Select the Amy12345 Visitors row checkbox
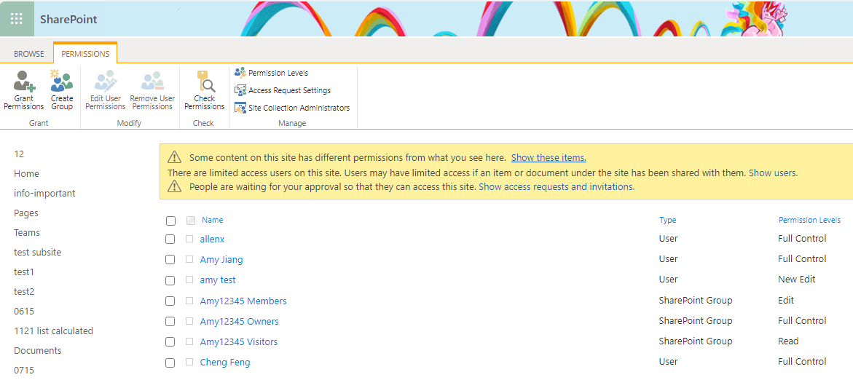853x380 pixels. (x=170, y=342)
